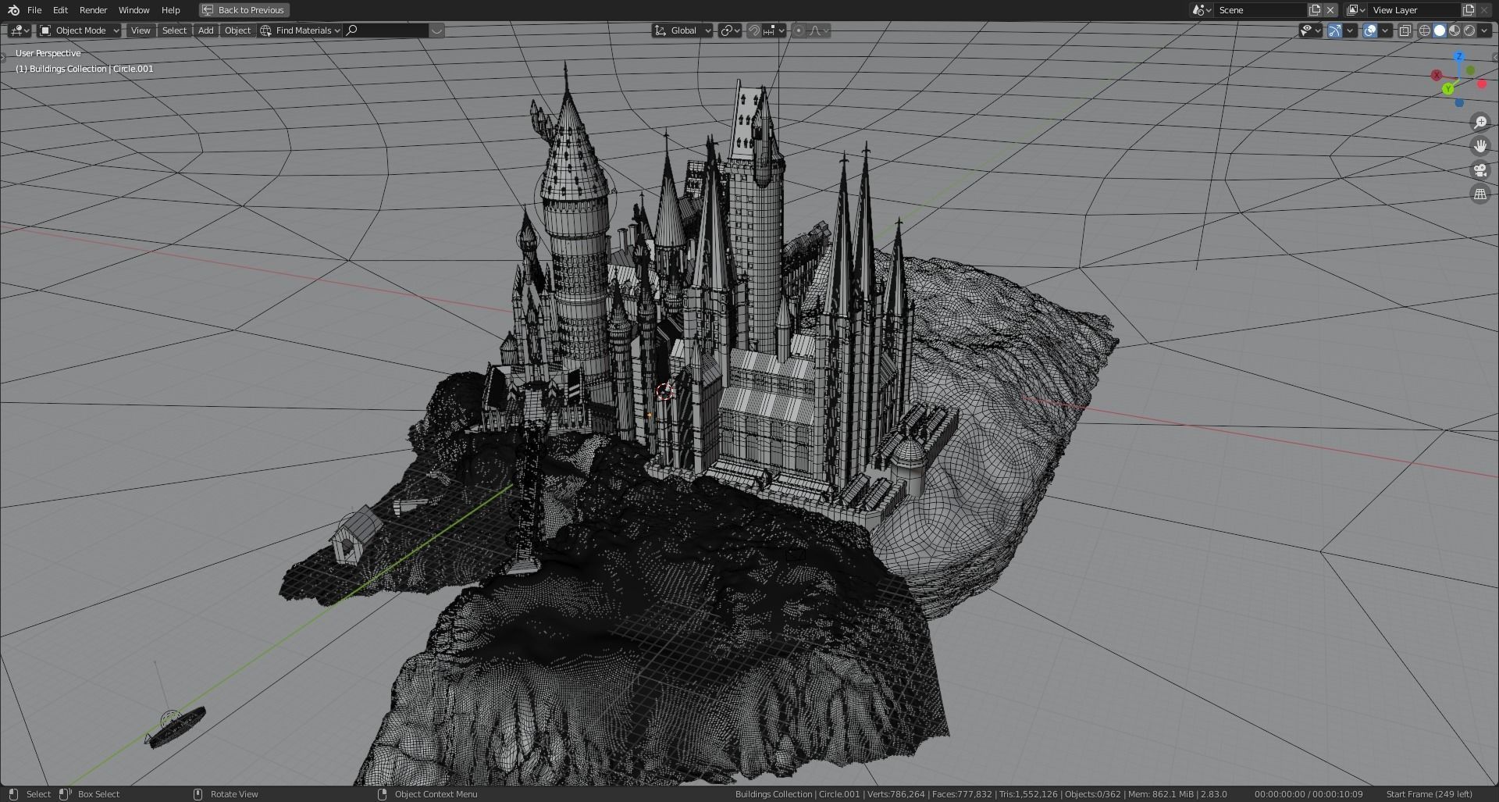Switch to solid shading
The height and width of the screenshot is (802, 1499).
point(1440,30)
